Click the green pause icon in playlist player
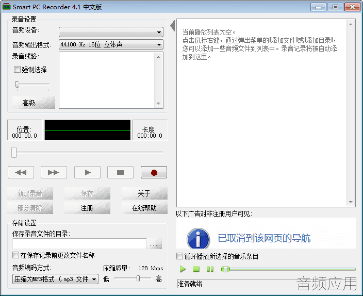363x296 pixels. click(x=210, y=269)
